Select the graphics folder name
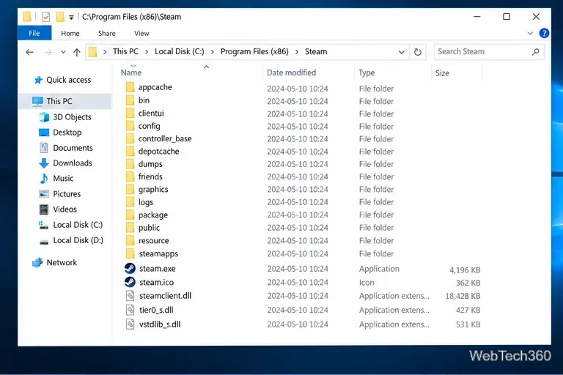563x375 pixels. click(x=153, y=190)
